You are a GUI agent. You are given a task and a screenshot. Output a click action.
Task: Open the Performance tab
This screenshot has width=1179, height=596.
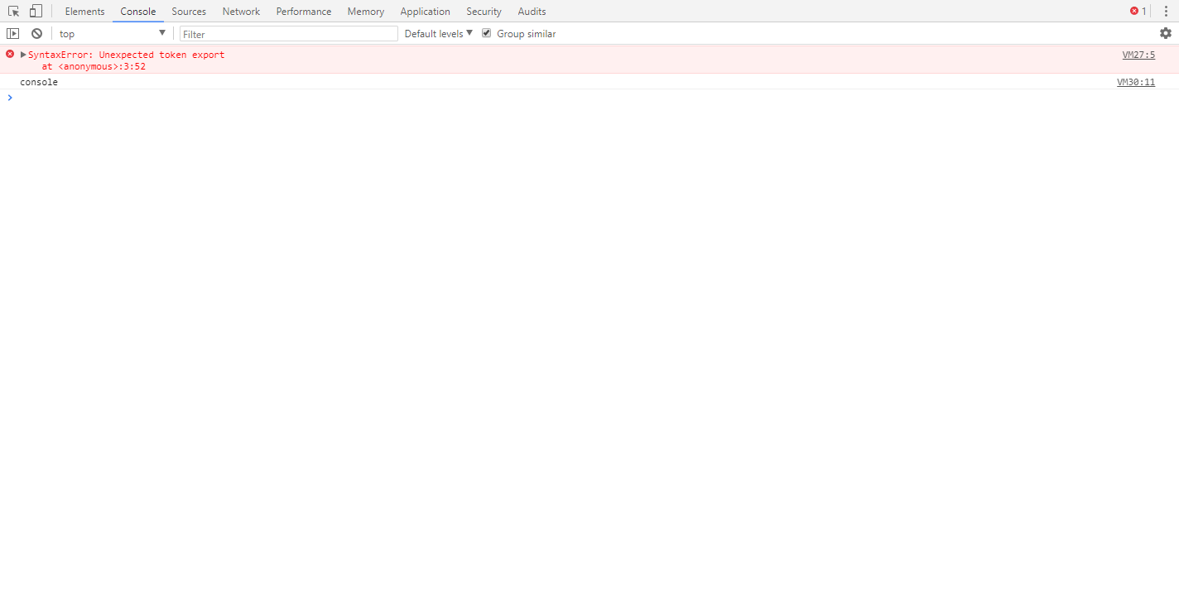pyautogui.click(x=304, y=11)
